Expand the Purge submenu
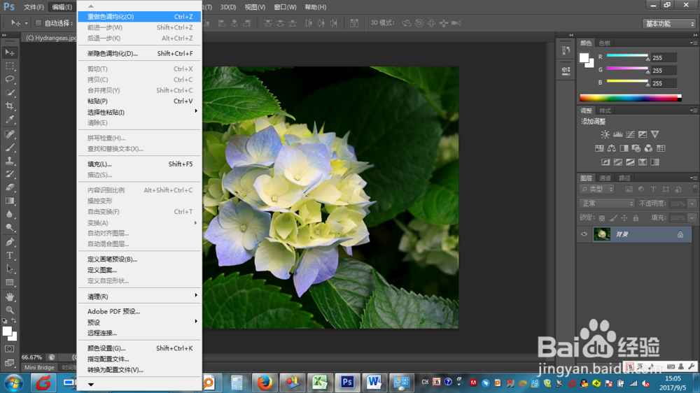This screenshot has width=700, height=393. click(x=140, y=296)
